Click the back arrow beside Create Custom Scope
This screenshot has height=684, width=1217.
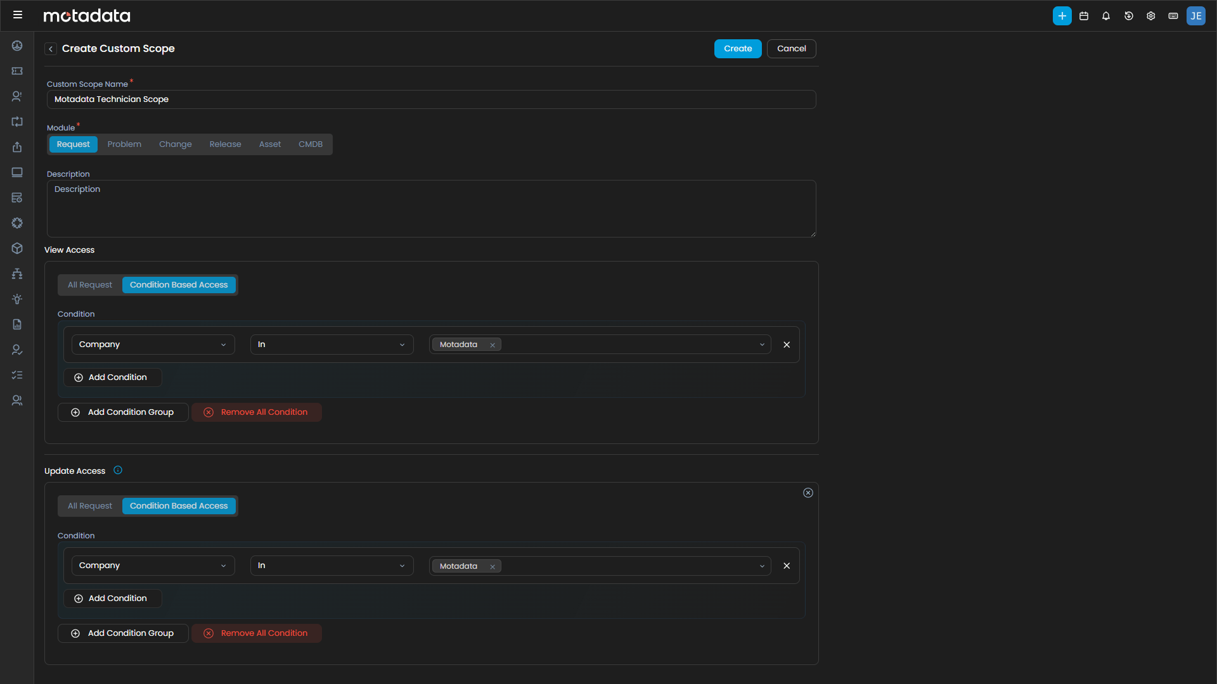point(51,49)
